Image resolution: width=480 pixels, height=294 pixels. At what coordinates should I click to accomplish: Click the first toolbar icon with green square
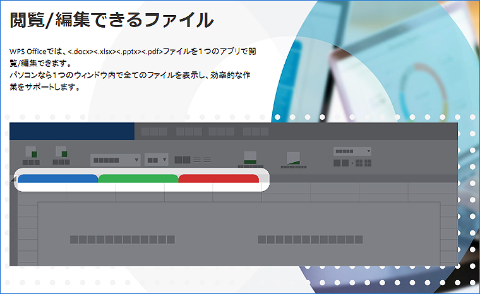click(x=31, y=153)
